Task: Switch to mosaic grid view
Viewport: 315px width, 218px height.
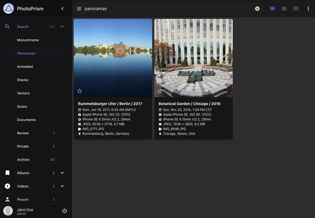Action: coord(296,9)
